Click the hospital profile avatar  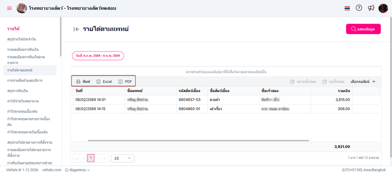click(x=22, y=8)
